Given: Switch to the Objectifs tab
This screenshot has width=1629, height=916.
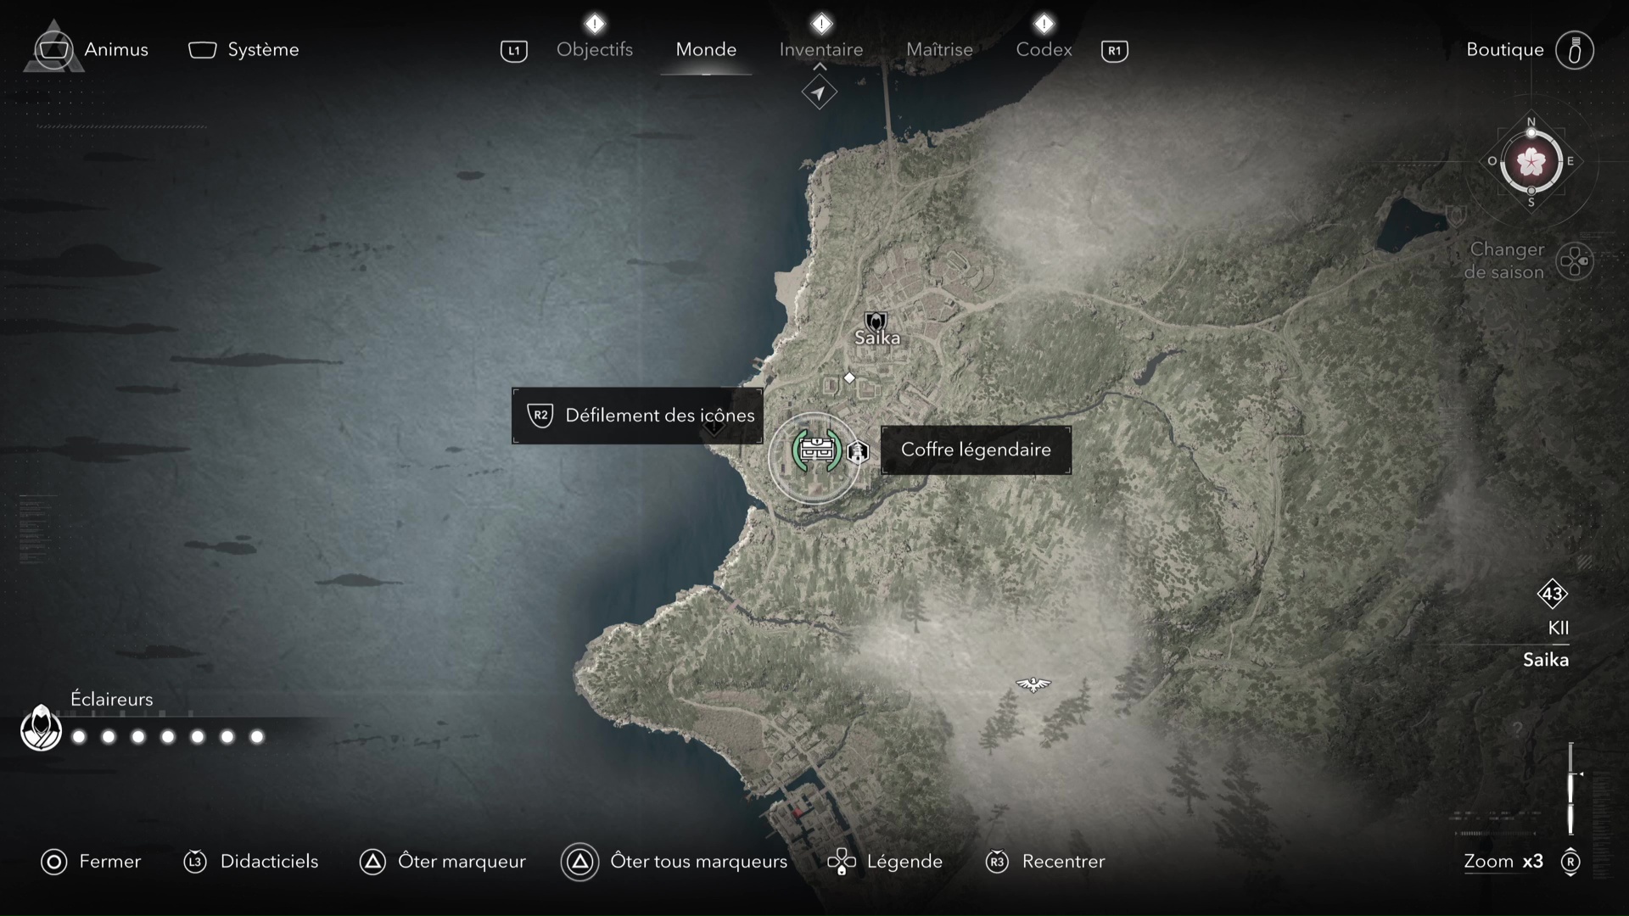Looking at the screenshot, I should [595, 49].
